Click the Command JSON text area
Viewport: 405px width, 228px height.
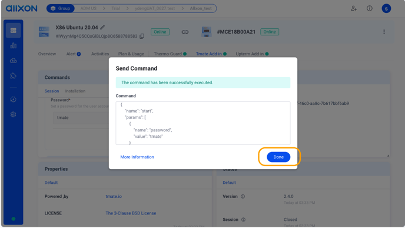point(203,123)
